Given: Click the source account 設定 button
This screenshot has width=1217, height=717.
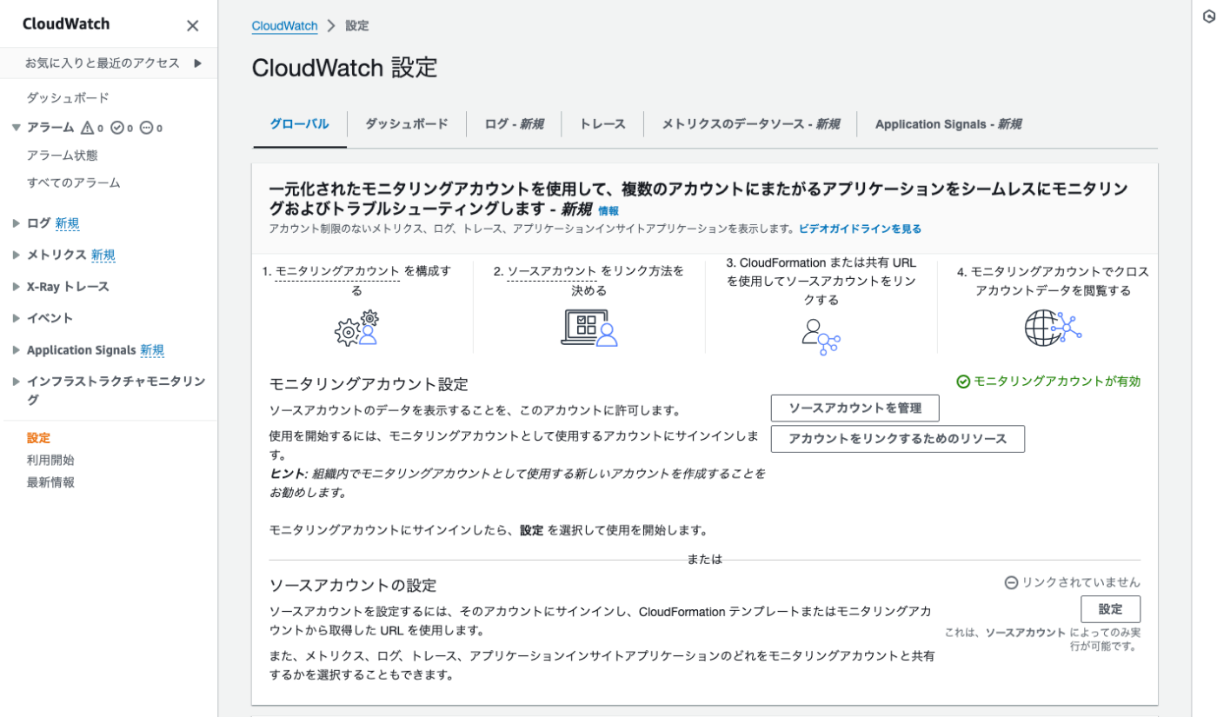Looking at the screenshot, I should (x=1110, y=609).
